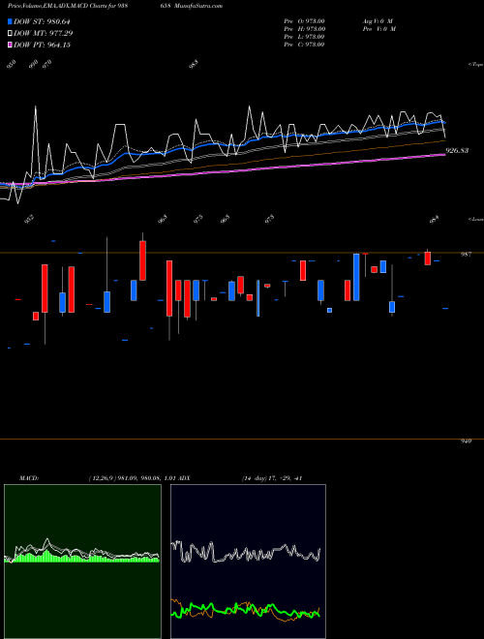Select the 'DOW MT: 977.29' legend text
The width and height of the screenshot is (484, 639).
pyautogui.click(x=44, y=33)
